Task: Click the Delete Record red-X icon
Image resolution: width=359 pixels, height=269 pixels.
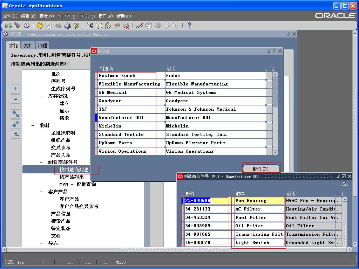Action: pyautogui.click(x=126, y=26)
